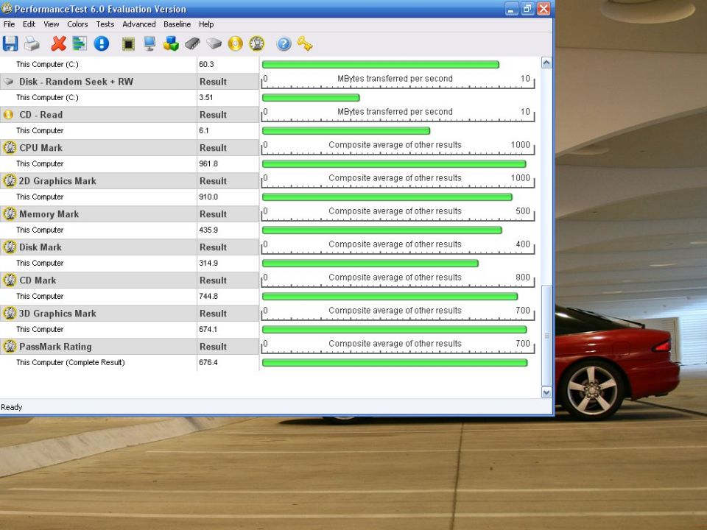Viewport: 707px width, 530px height.
Task: Select the Memory Mark header
Action: [x=130, y=214]
